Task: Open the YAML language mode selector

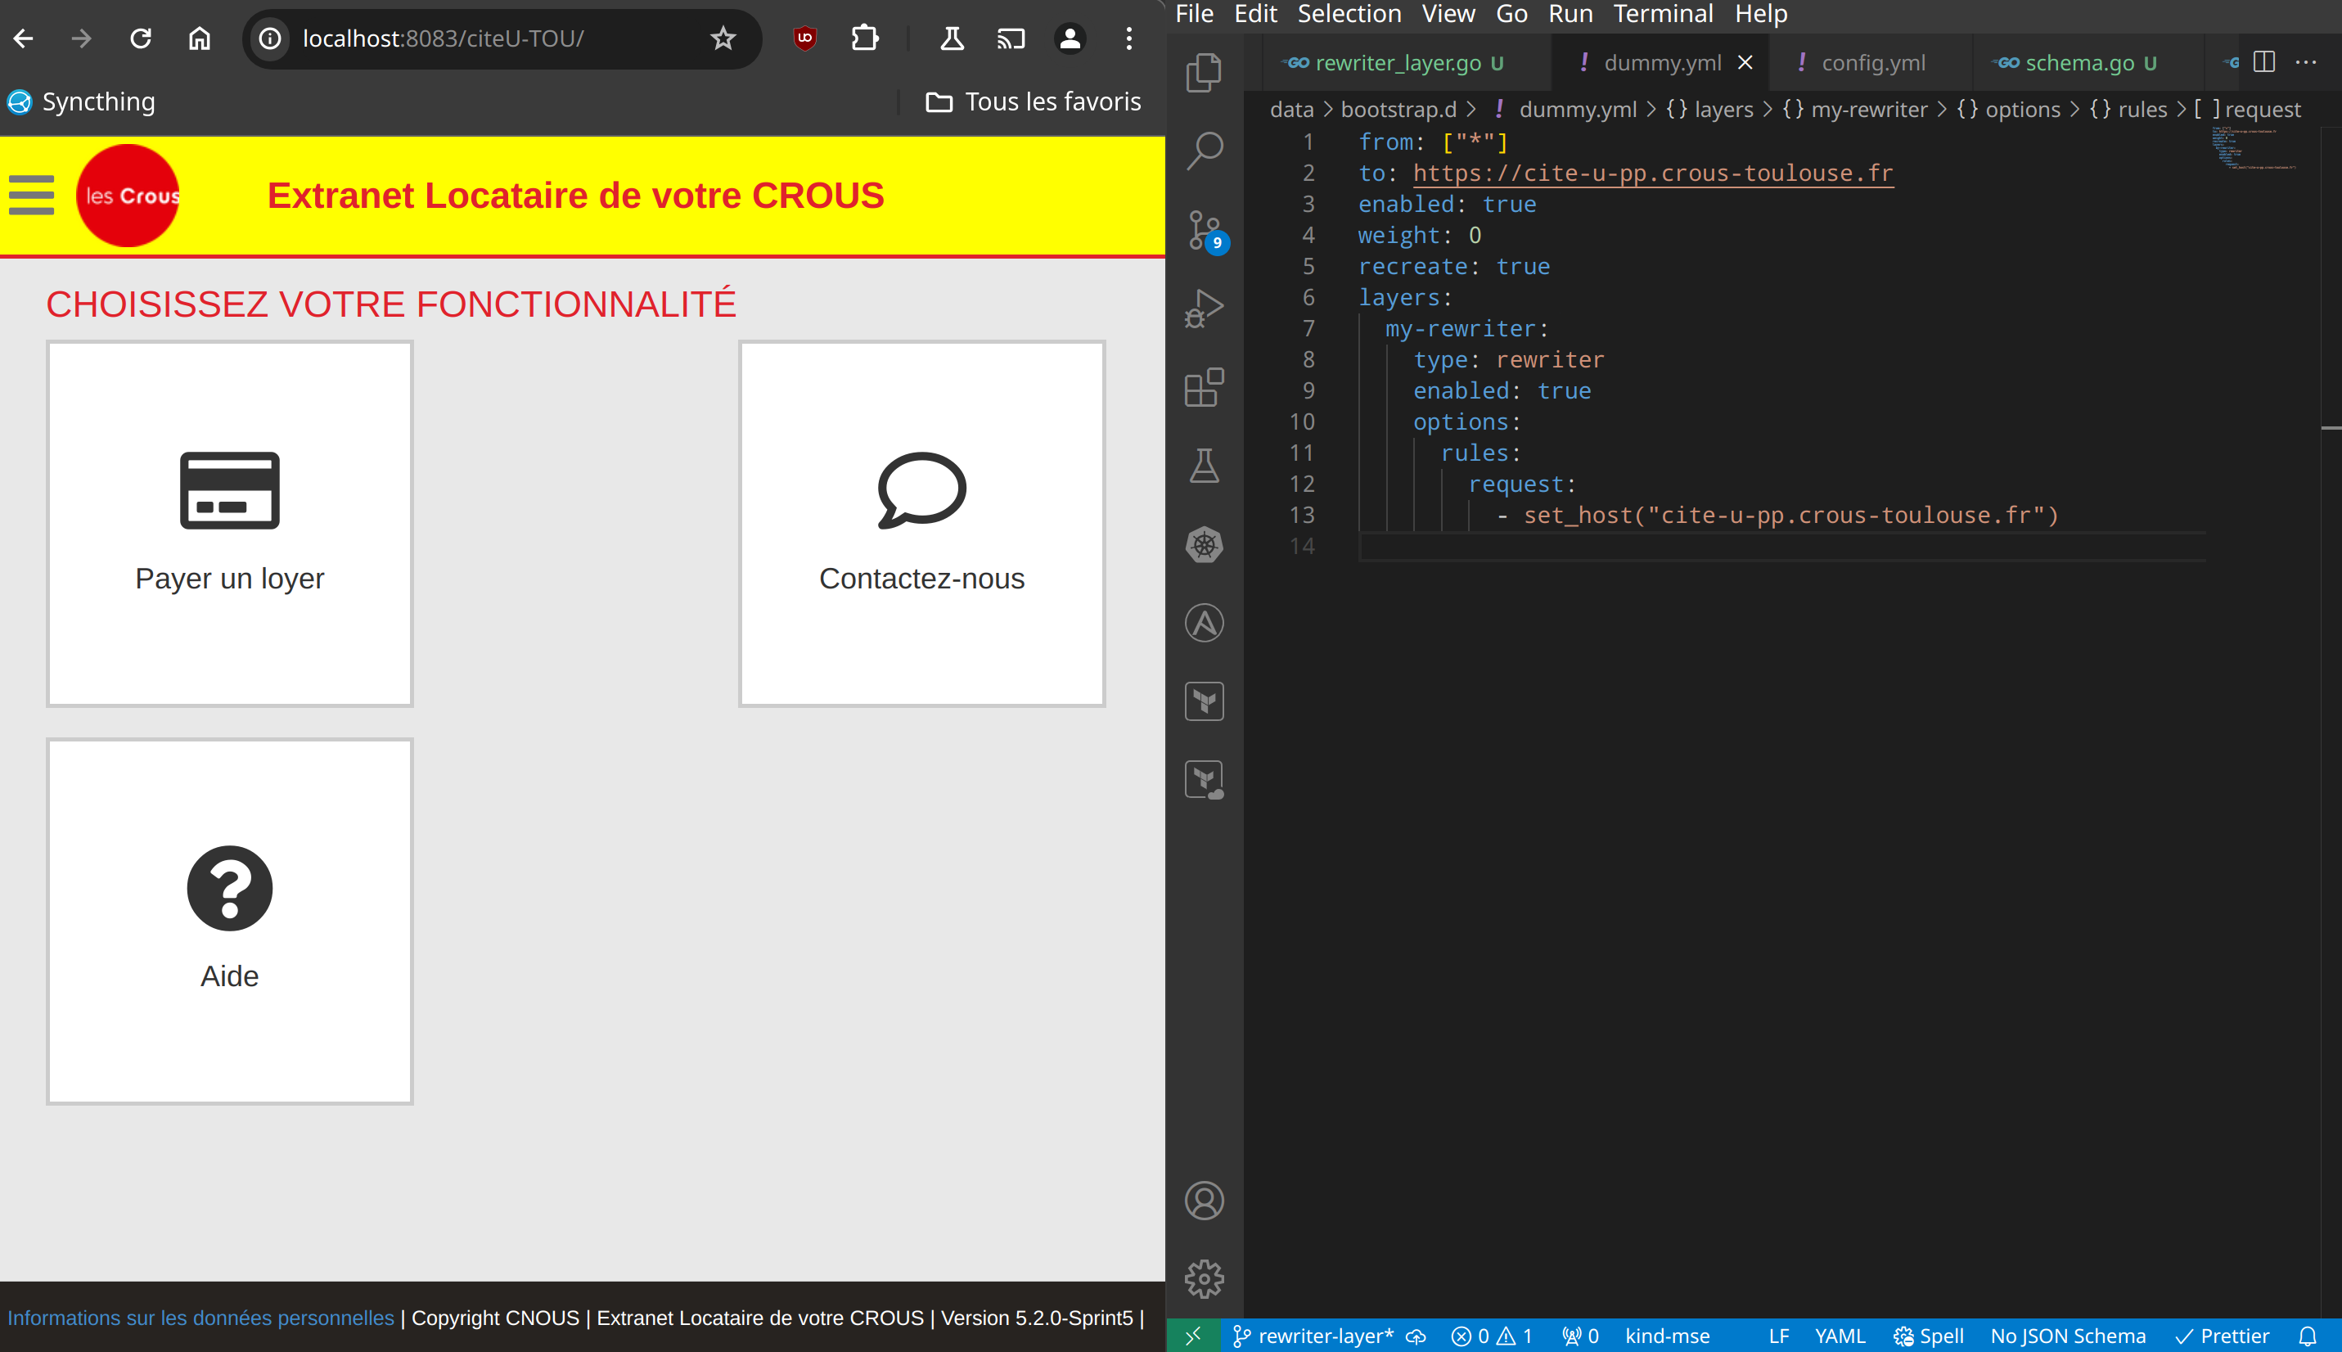Action: coord(1839,1336)
